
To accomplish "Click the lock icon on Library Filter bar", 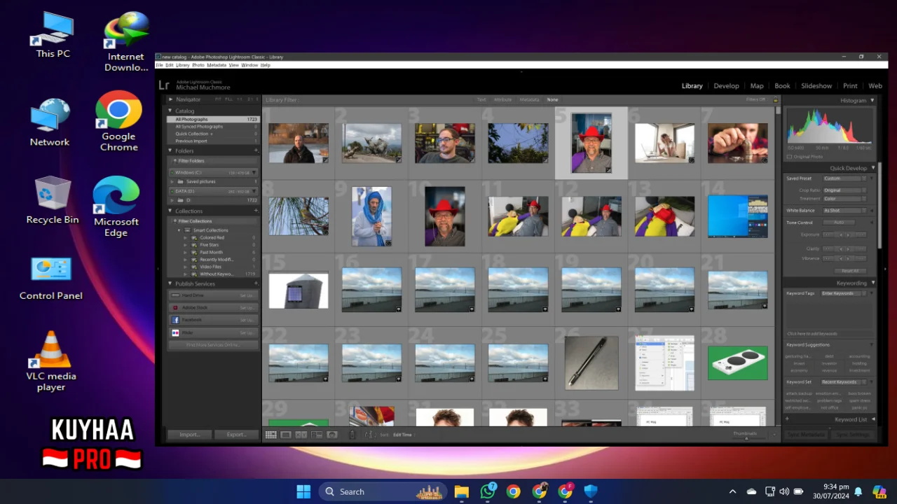I will [776, 100].
